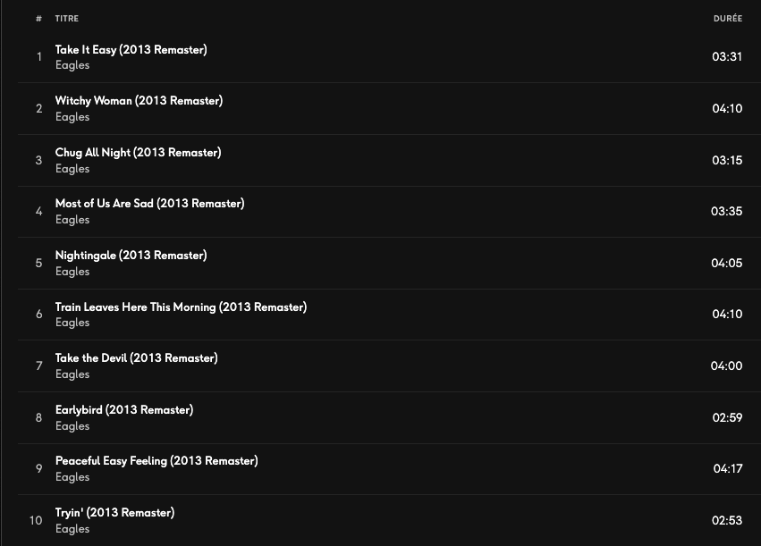Click the # column header
The width and height of the screenshot is (761, 546).
pyautogui.click(x=38, y=19)
